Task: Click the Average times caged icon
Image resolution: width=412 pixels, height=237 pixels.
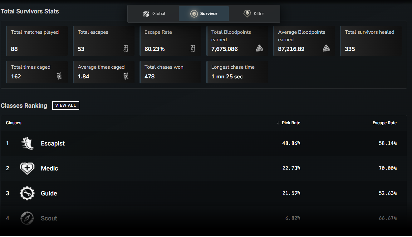Action: tap(126, 76)
